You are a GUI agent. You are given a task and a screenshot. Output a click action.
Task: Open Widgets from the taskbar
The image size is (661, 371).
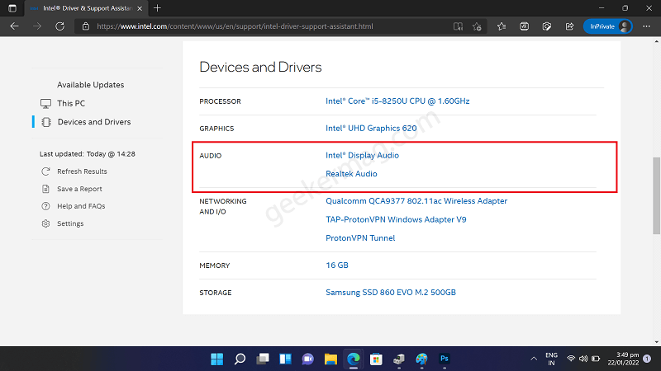(285, 359)
